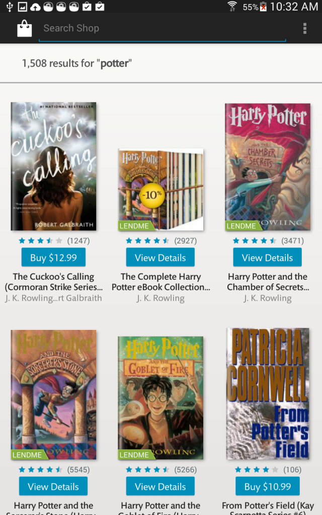This screenshot has height=515, width=322.
Task: View Details for Complete Harry Potter Collection
Action: tap(160, 257)
